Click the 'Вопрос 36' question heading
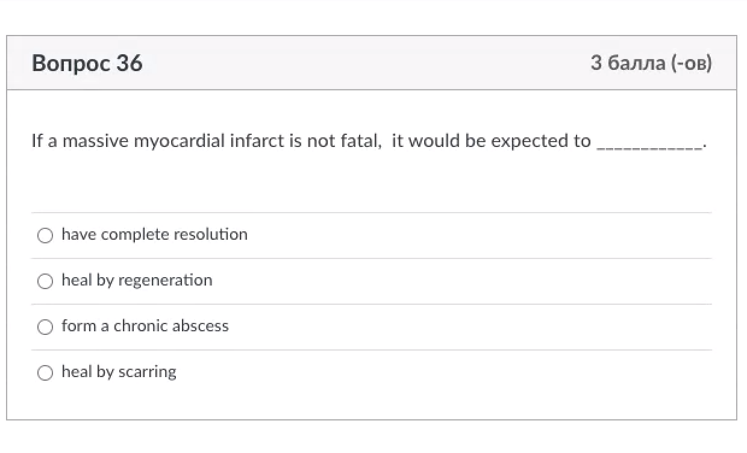The height and width of the screenshot is (453, 747). coord(87,63)
